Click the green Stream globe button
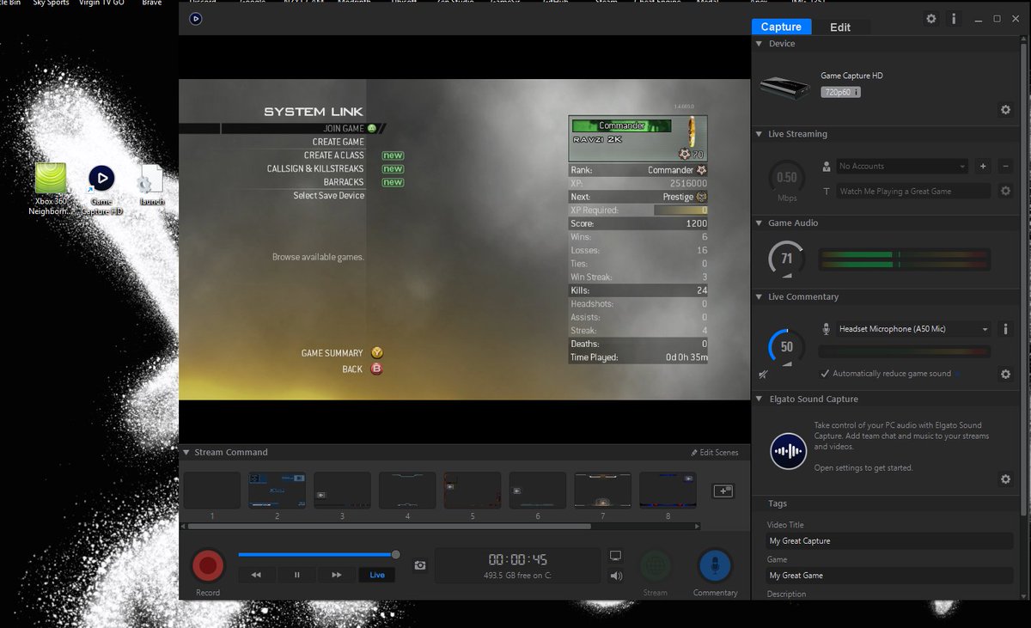 656,566
